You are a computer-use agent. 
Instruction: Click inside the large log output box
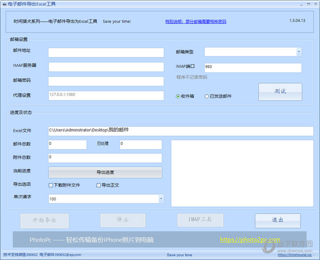coord(242,173)
